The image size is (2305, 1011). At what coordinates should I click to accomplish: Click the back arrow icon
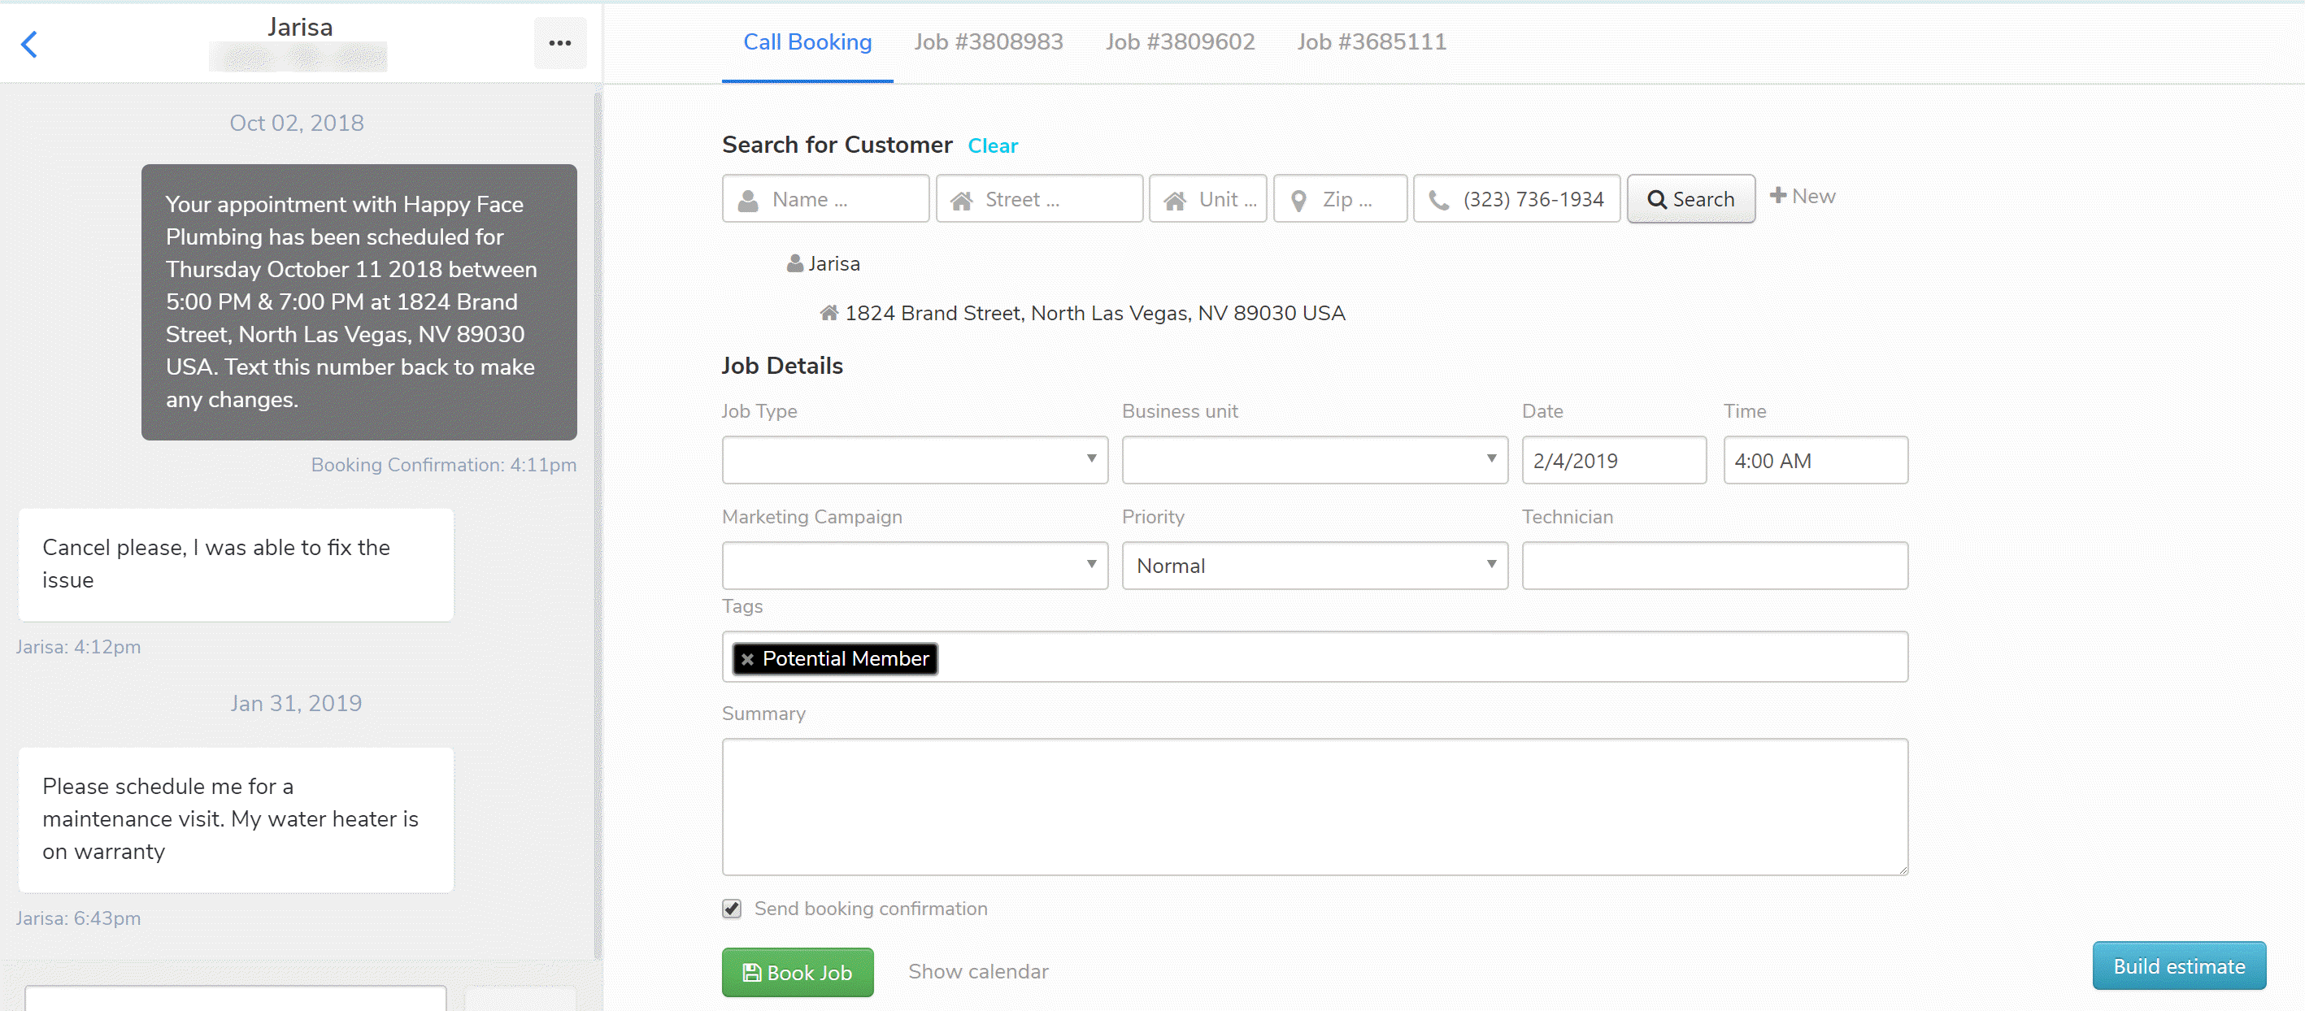pyautogui.click(x=29, y=44)
